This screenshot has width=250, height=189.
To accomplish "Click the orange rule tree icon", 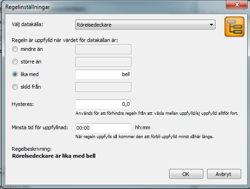I will 235,27.
